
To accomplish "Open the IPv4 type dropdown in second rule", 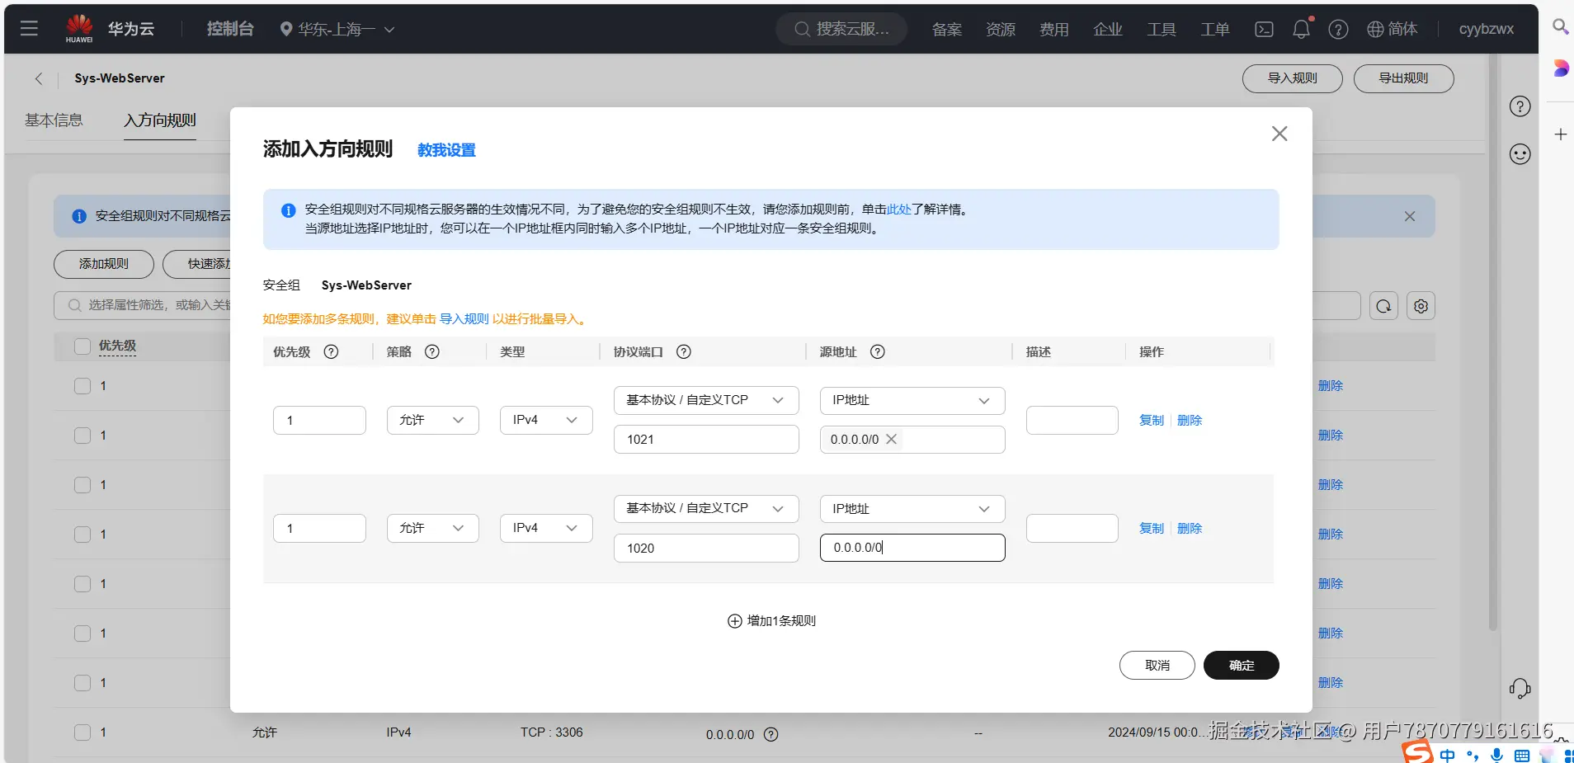I will (x=546, y=528).
